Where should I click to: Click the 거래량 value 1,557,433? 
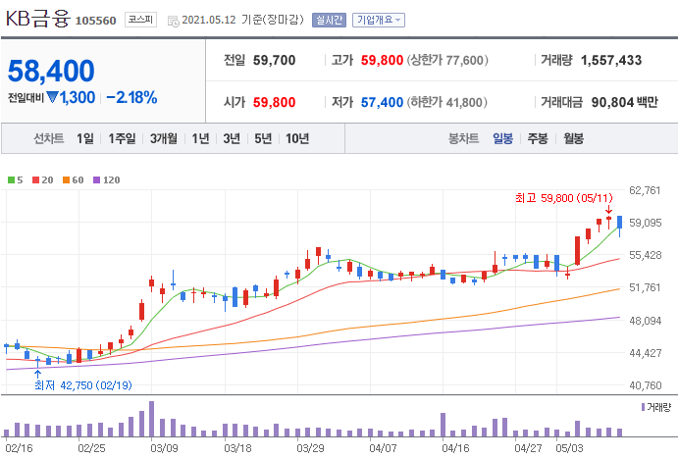611,61
